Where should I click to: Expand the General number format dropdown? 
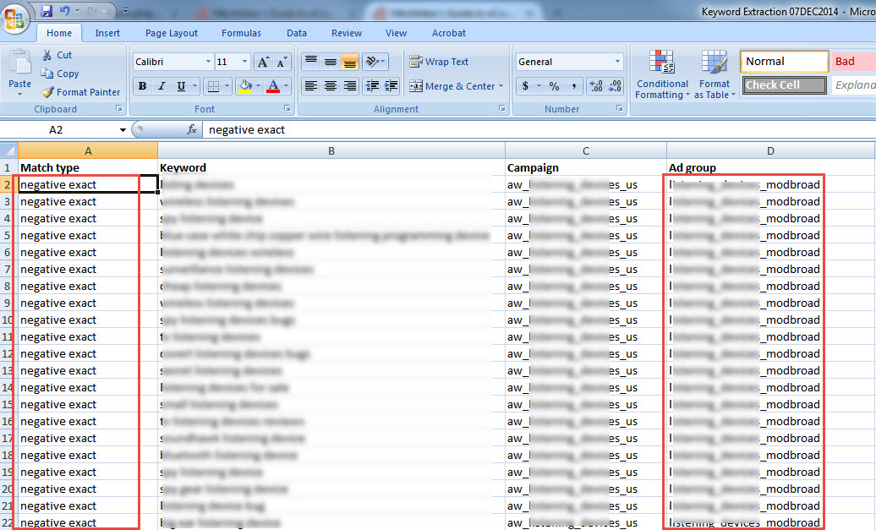617,63
